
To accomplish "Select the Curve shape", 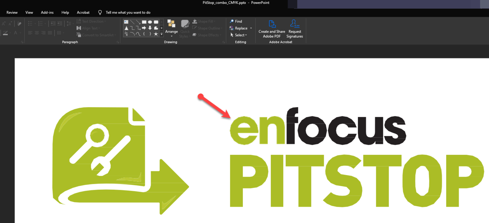I will 138,34.
